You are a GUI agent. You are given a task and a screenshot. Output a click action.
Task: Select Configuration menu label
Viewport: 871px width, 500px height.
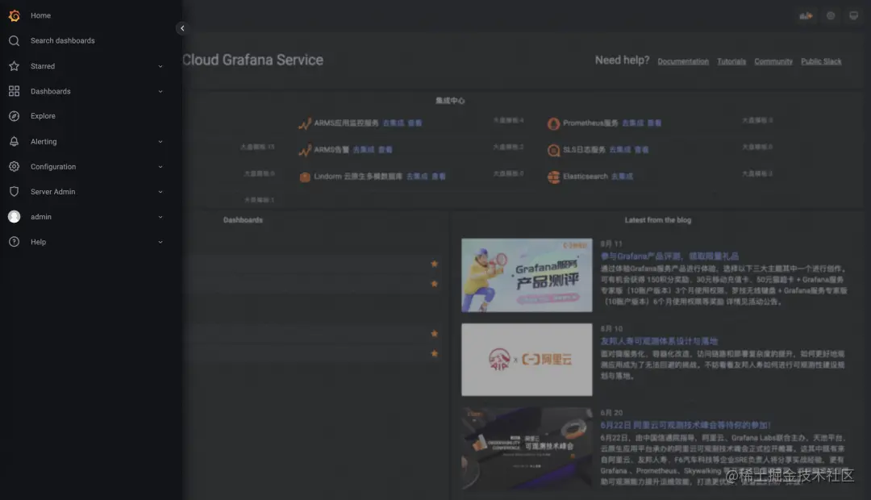52,167
